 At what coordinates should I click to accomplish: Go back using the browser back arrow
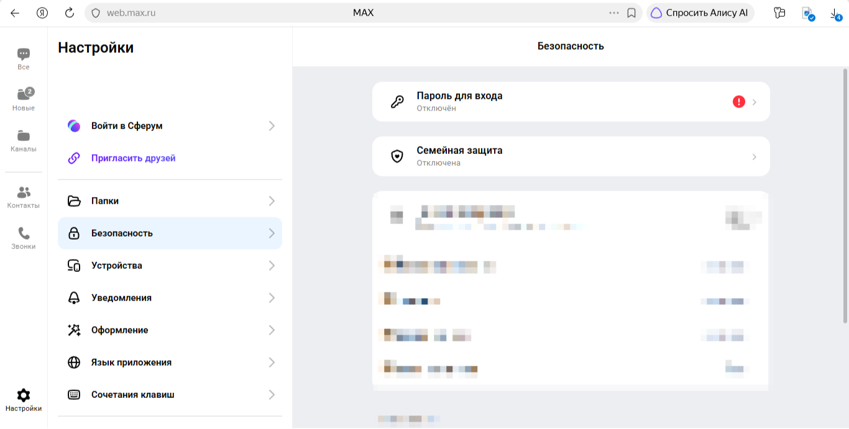(15, 13)
